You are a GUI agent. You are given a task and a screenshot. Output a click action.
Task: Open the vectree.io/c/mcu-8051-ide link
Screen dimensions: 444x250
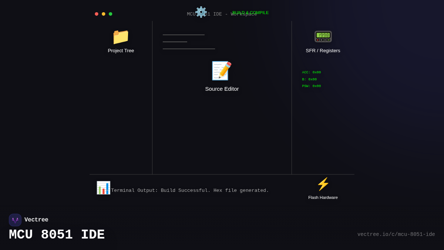tap(396, 234)
